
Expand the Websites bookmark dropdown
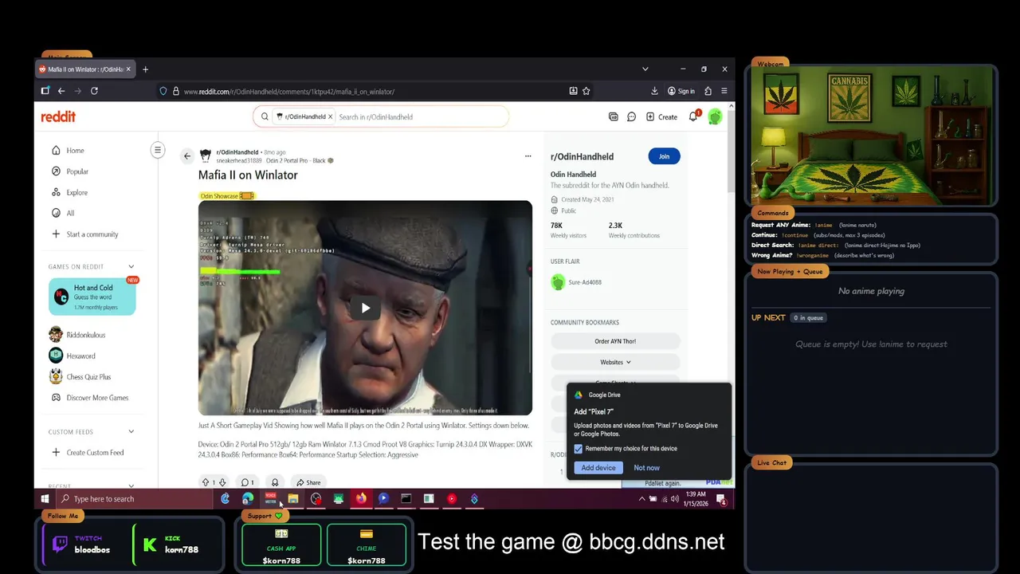tap(615, 362)
